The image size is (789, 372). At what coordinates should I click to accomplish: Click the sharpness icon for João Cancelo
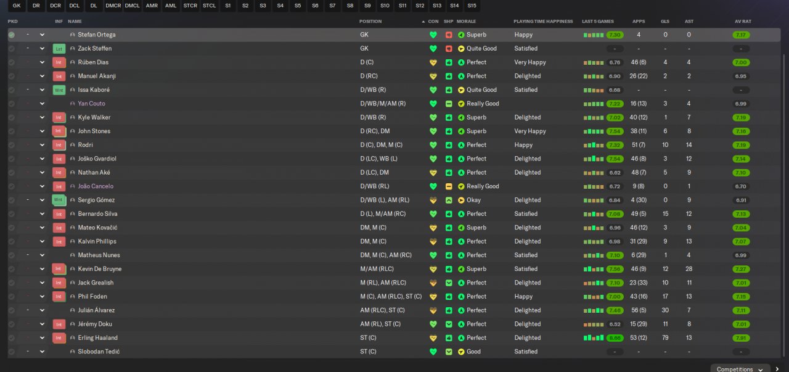[x=449, y=186]
